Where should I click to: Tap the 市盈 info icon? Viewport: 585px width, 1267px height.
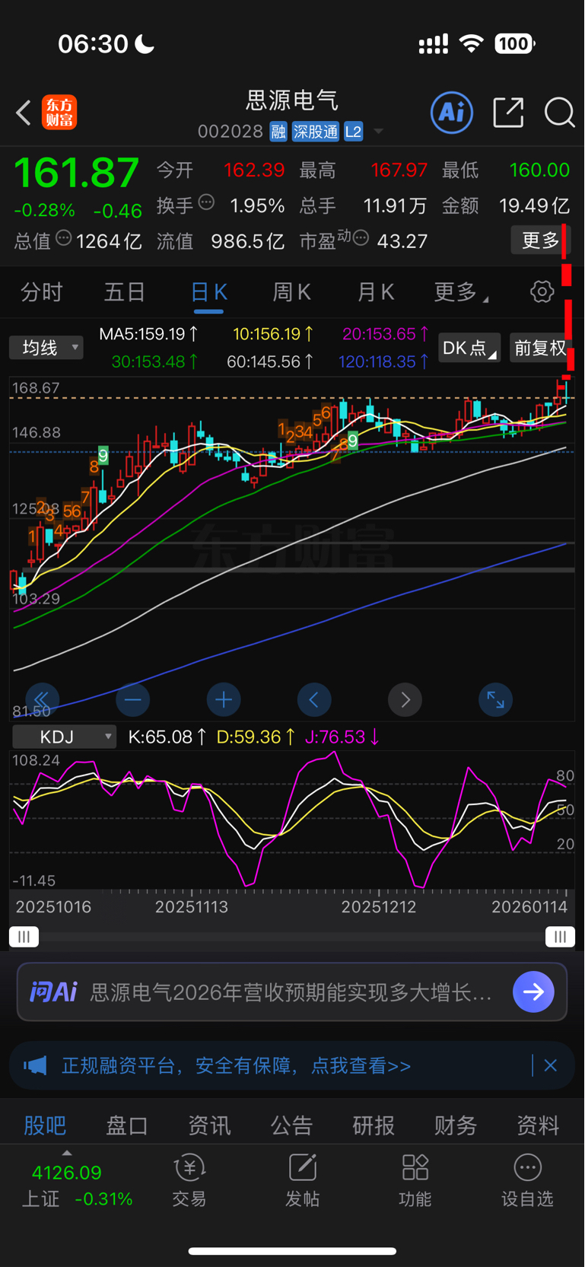point(361,238)
